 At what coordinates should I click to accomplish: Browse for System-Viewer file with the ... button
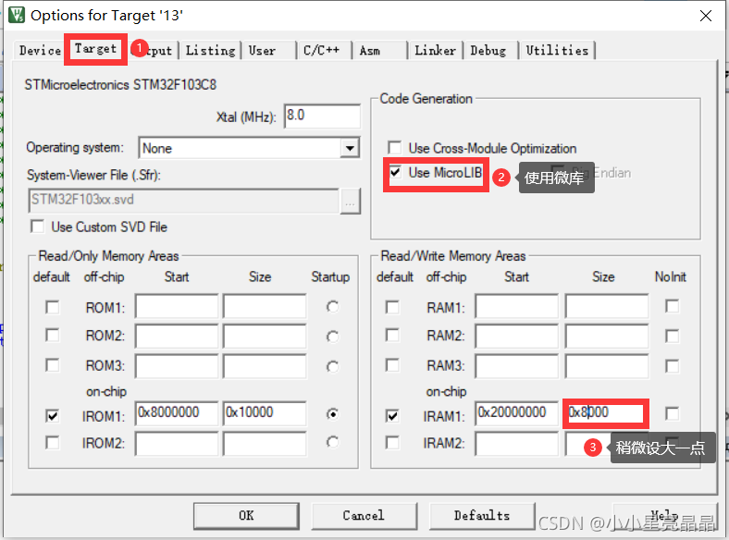(351, 202)
